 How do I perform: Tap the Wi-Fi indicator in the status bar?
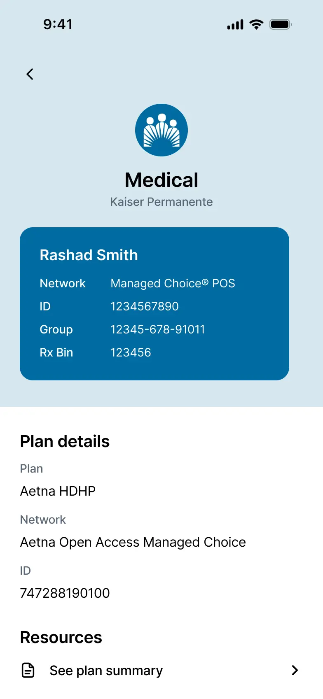[x=256, y=24]
